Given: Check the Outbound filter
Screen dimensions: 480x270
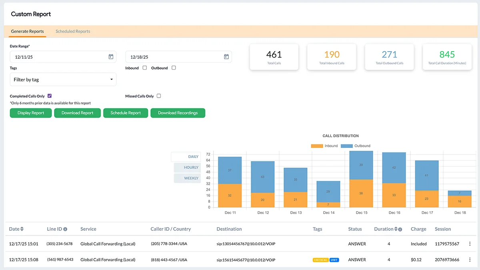Looking at the screenshot, I should pos(174,68).
